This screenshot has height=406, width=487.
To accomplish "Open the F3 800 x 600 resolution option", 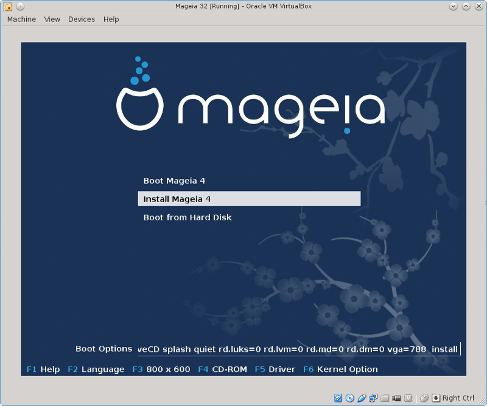I will pyautogui.click(x=161, y=369).
